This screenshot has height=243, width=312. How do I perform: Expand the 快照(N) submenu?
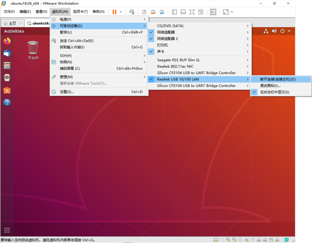pyautogui.click(x=99, y=62)
